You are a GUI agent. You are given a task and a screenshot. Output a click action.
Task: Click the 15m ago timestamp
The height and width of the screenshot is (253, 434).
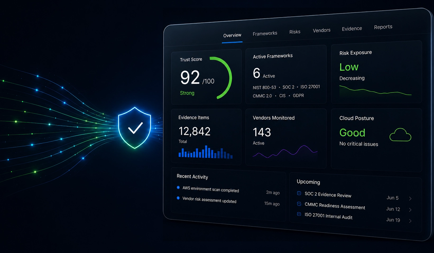click(272, 204)
